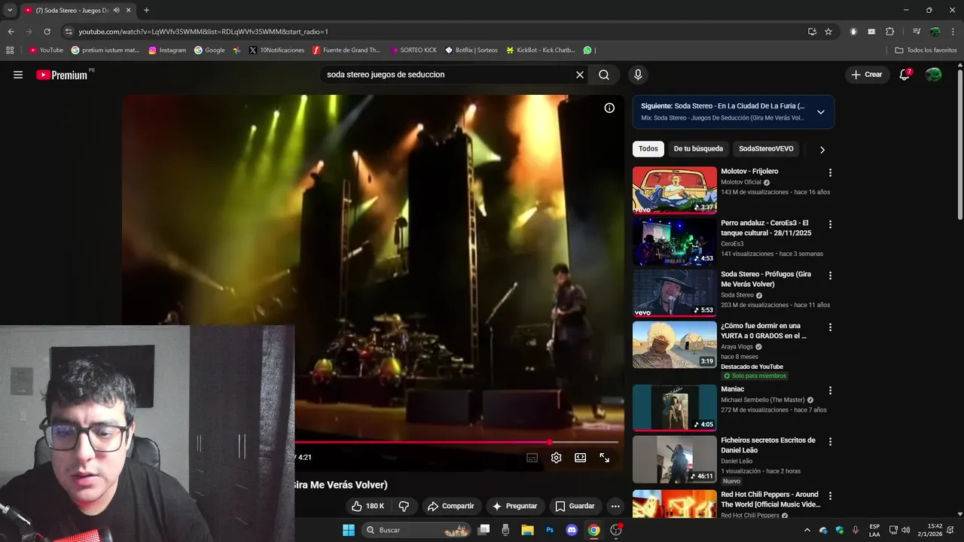Open the browser extensions puzzle icon
This screenshot has width=964, height=542.
tap(889, 32)
